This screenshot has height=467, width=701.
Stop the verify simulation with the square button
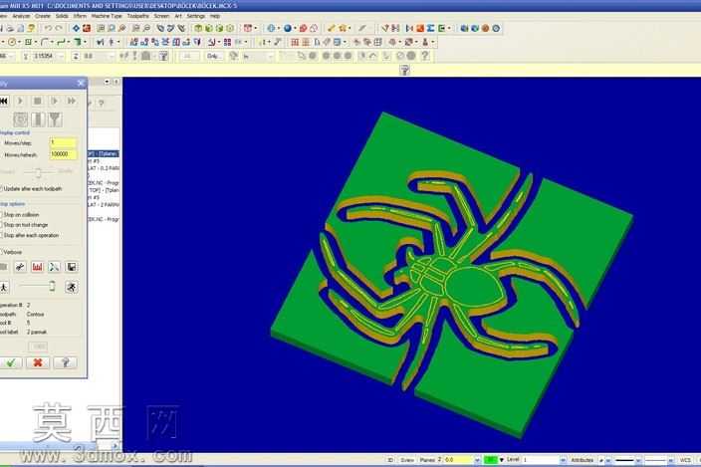pyautogui.click(x=38, y=101)
